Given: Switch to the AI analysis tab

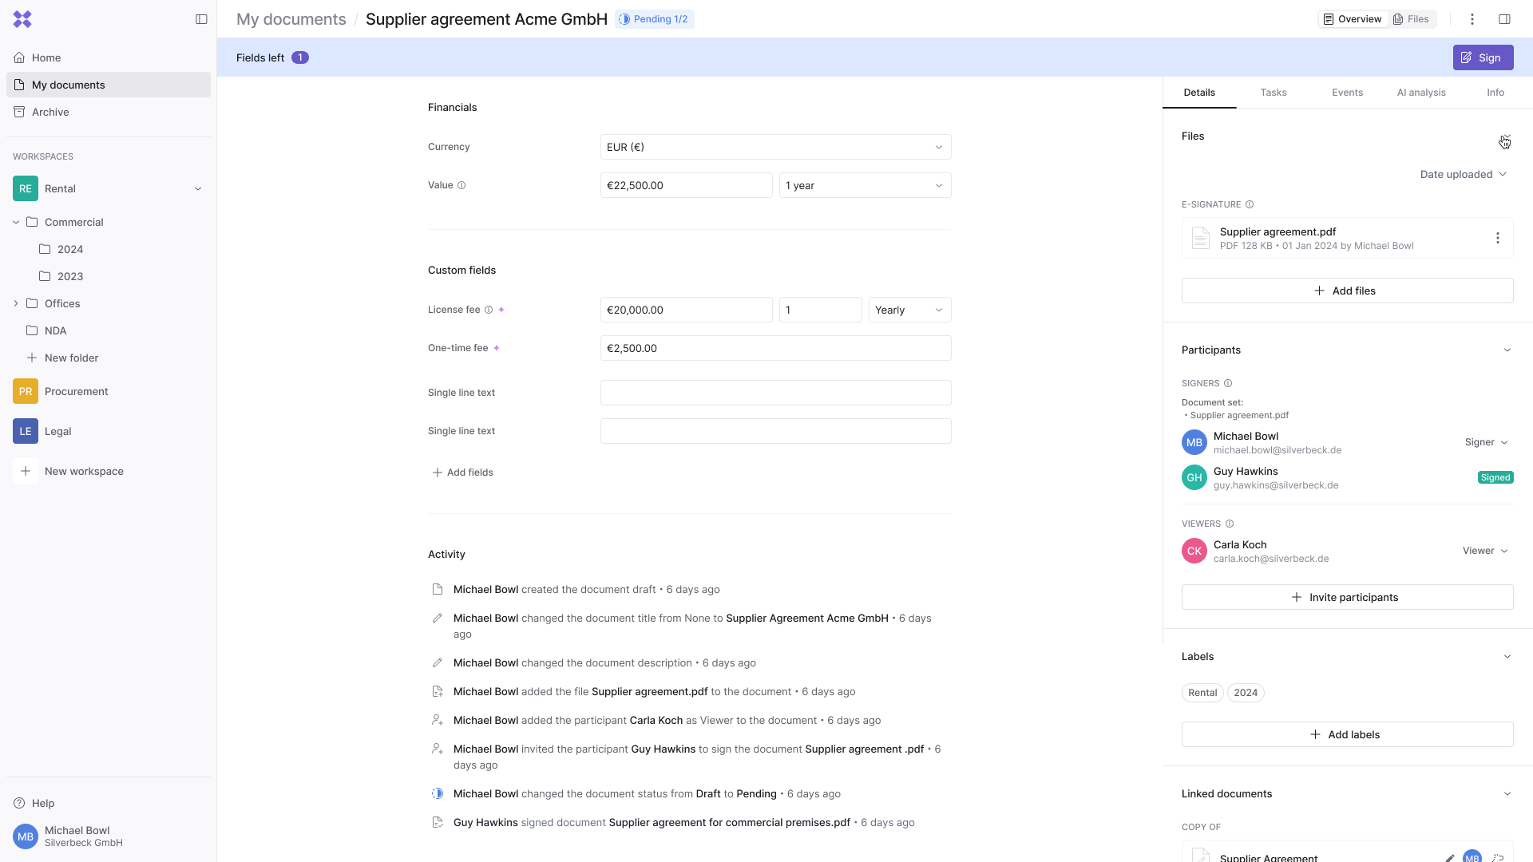Looking at the screenshot, I should [x=1420, y=93].
